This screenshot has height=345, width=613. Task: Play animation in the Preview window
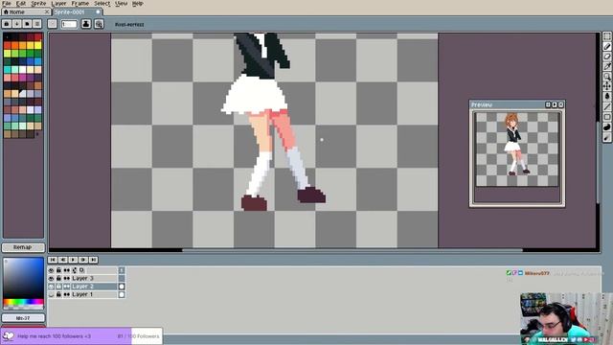[555, 104]
